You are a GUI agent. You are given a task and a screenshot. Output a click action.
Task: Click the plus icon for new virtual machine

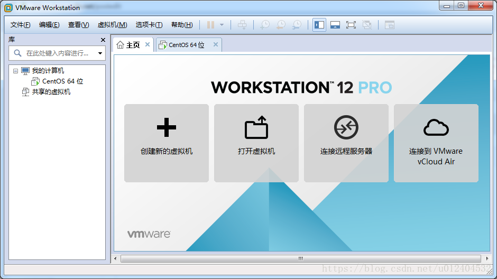pos(167,127)
